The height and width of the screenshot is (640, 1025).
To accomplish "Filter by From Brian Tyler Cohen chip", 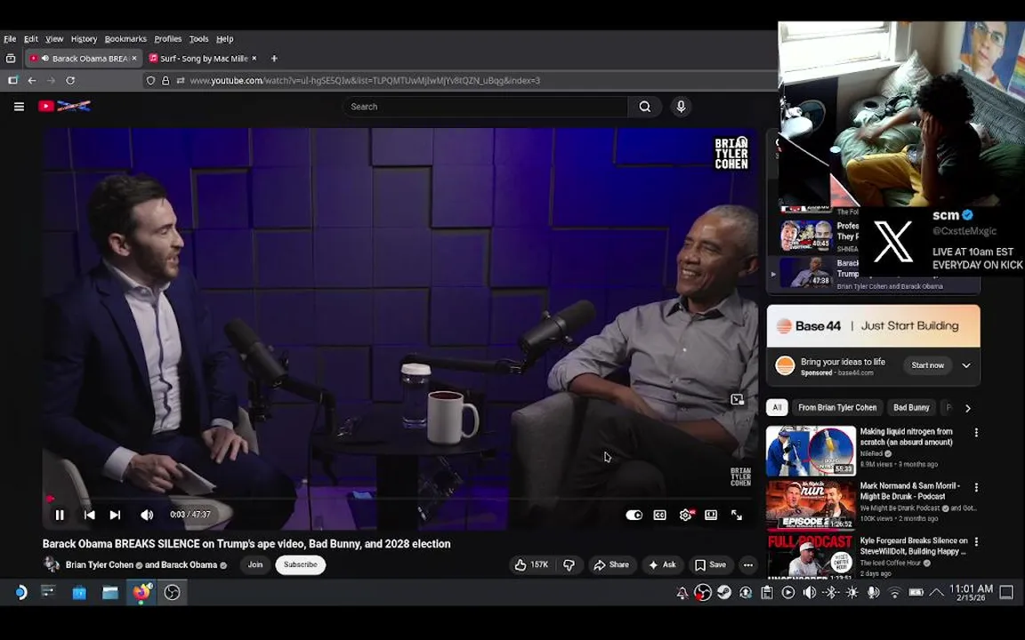I will (836, 407).
